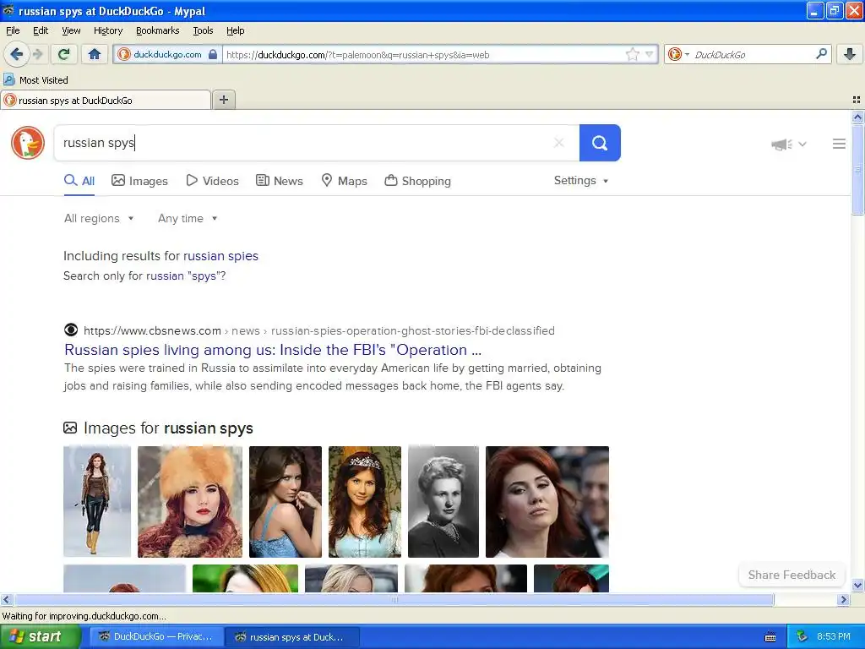Click the keyboard icon in taskbar
This screenshot has height=649, width=865.
770,637
